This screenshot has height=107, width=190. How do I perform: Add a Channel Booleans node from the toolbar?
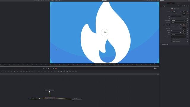tap(24, 71)
